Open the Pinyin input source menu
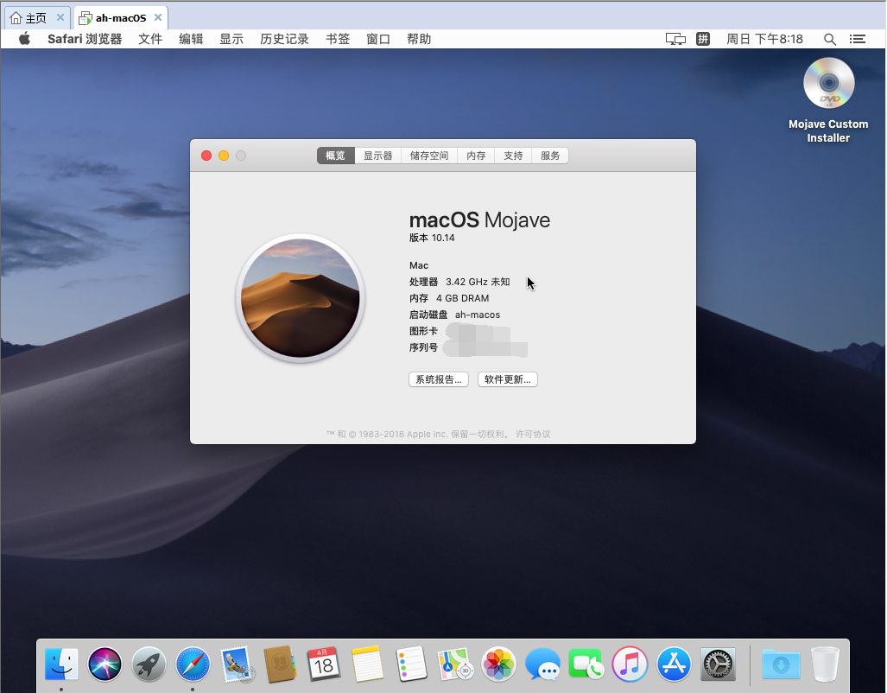Screen dimensions: 887x693 coord(703,39)
